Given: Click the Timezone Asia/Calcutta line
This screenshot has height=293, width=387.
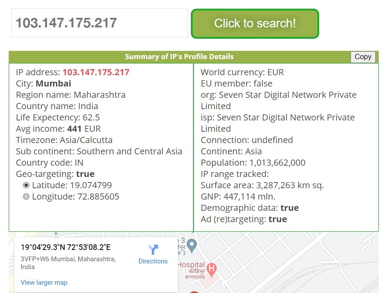Looking at the screenshot, I should point(64,140).
